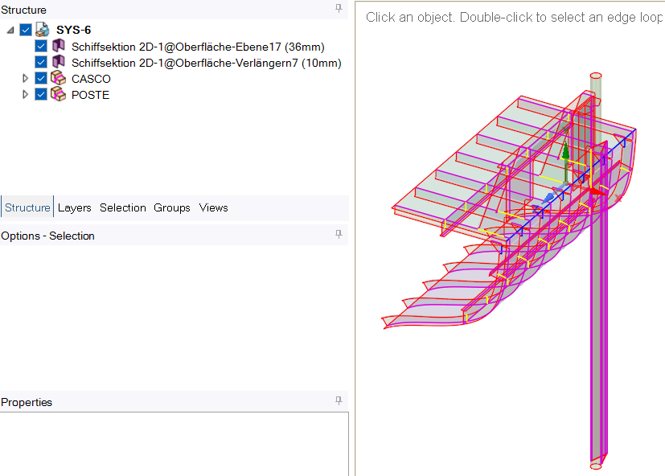The width and height of the screenshot is (665, 476).
Task: Toggle checkbox for Oberfläche-Verlängern7 (10mm)
Action: click(x=41, y=63)
